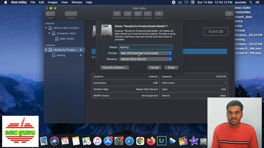
Task: Click the Cancel button
Action: pos(154,67)
